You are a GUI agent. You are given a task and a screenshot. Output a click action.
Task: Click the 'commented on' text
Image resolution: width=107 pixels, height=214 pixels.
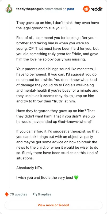click(x=55, y=9)
